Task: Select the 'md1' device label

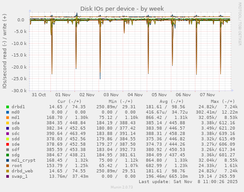Action: [x=16, y=118]
